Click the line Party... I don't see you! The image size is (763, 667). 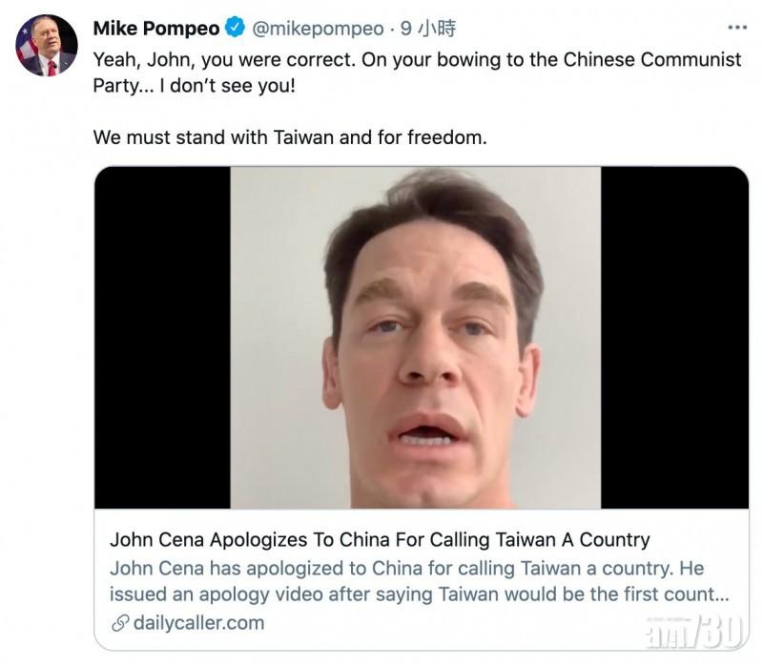point(195,86)
